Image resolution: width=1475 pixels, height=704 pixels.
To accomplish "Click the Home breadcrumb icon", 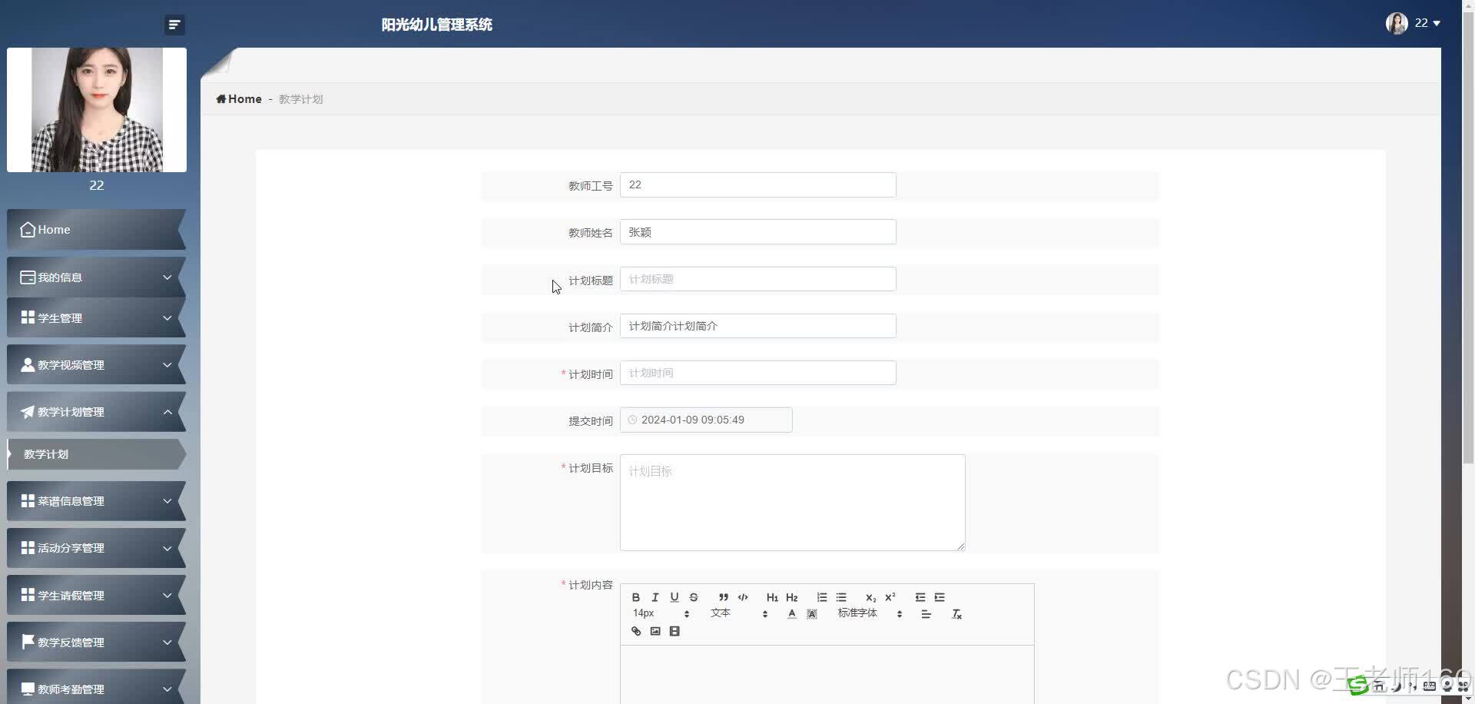I will click(x=221, y=99).
